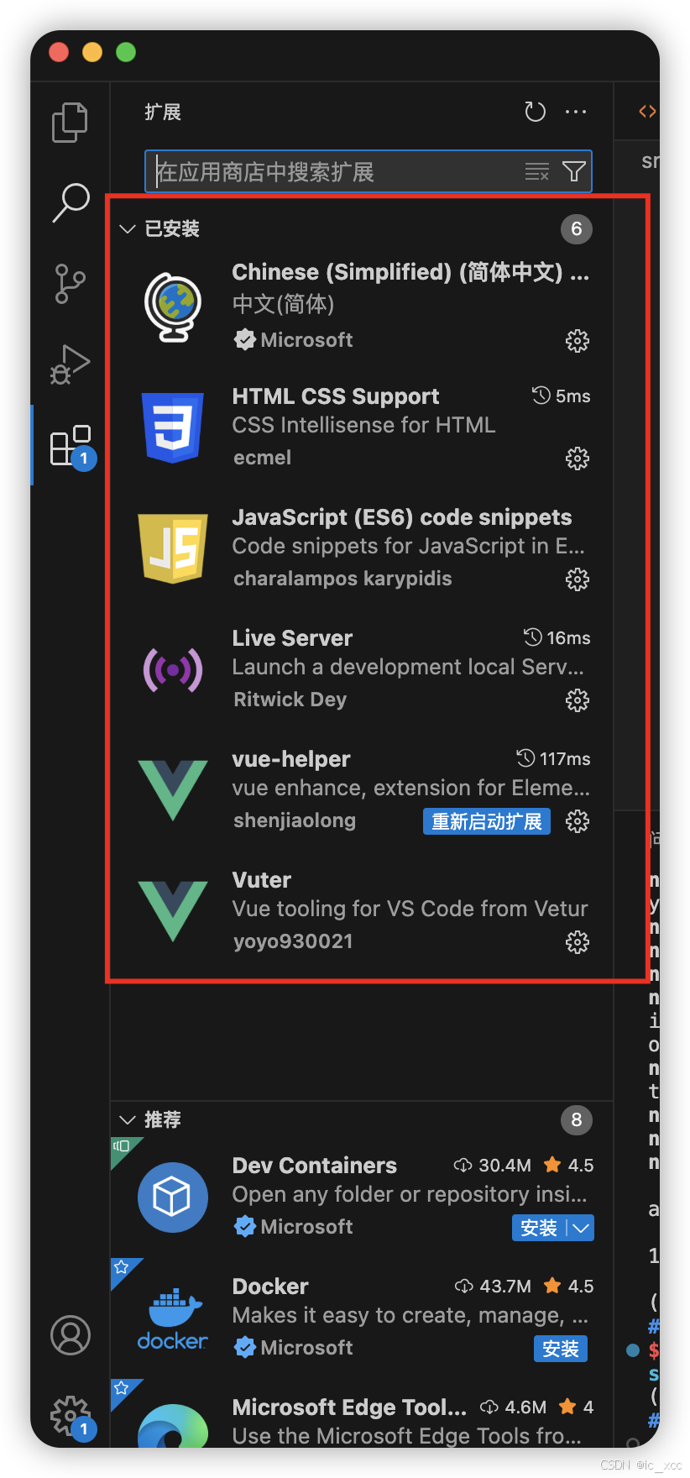Screen dimensions: 690x1478
Task: Select the installed count badge 6
Action: [577, 228]
